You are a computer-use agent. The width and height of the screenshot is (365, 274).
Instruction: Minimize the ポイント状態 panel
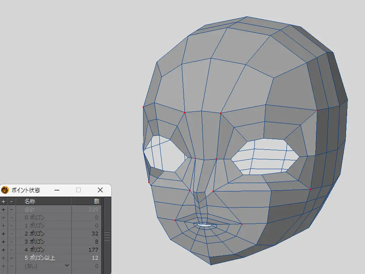57,190
